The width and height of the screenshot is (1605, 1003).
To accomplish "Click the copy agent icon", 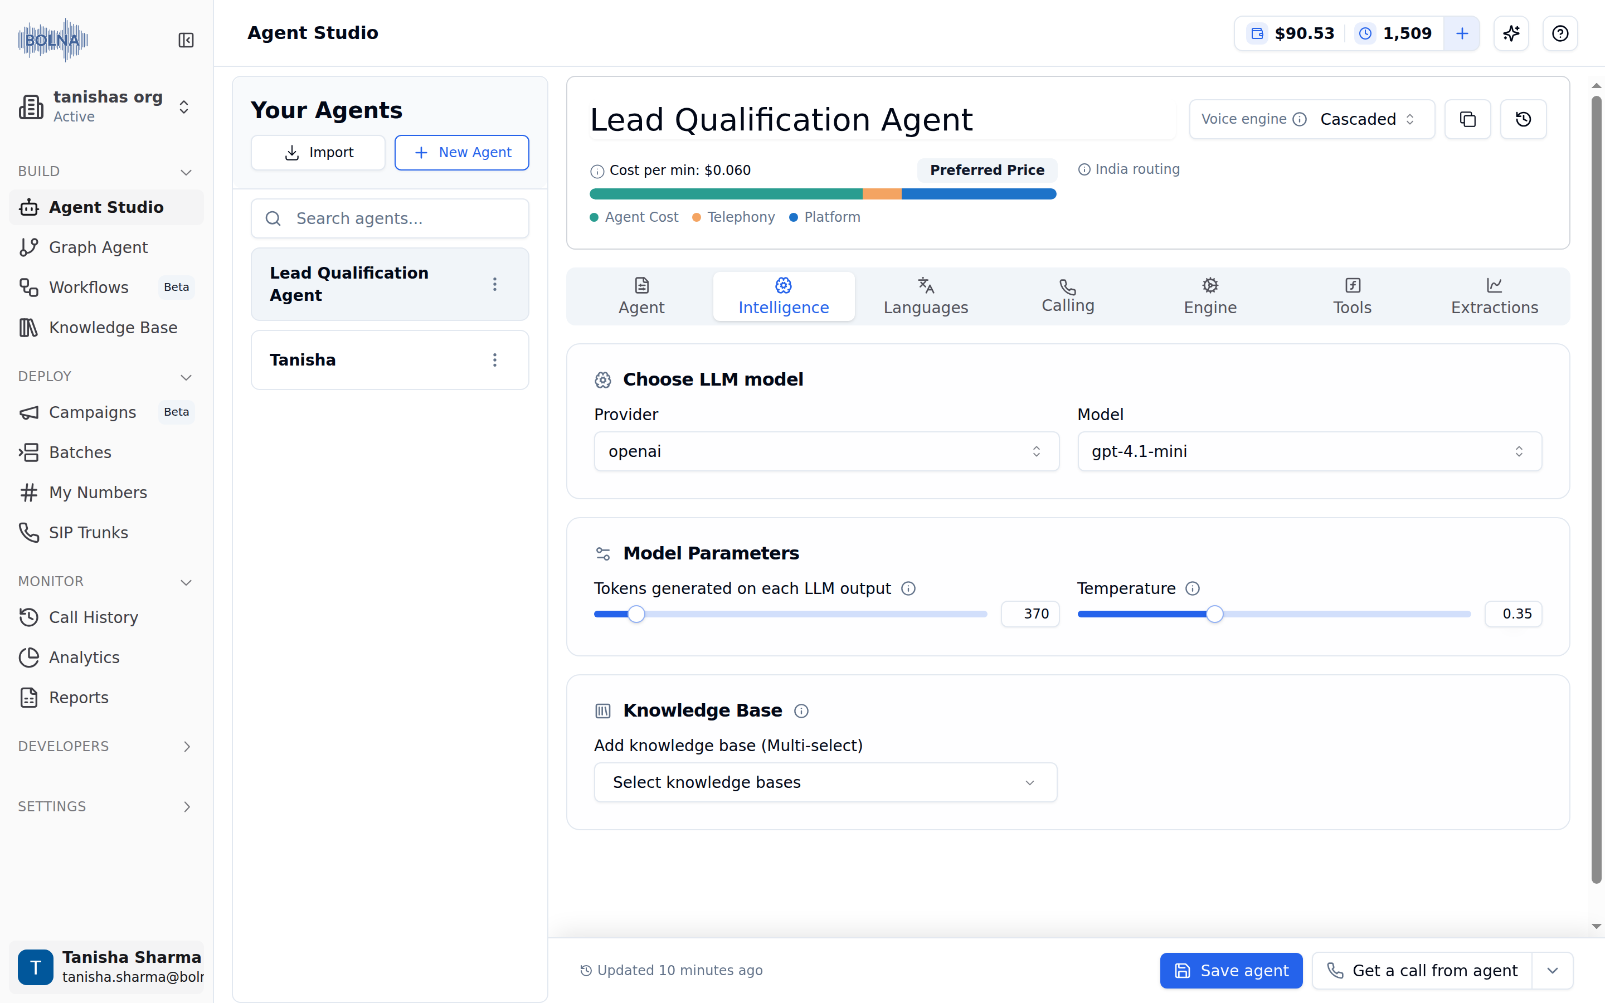I will 1468,119.
